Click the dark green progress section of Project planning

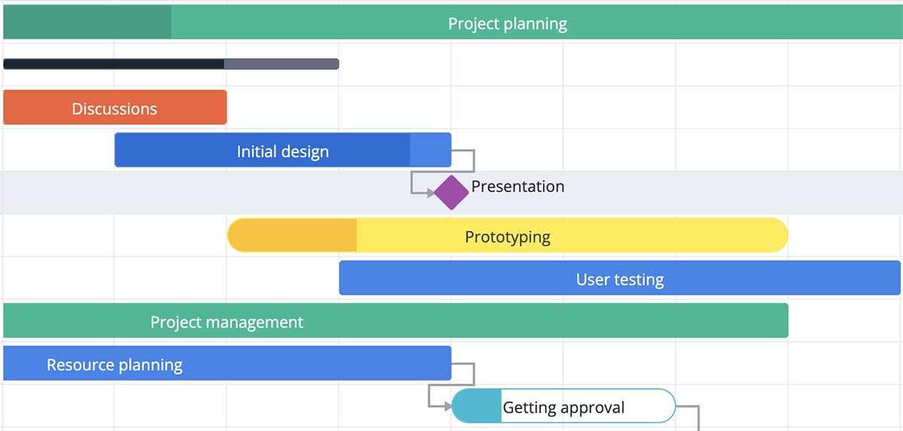click(x=87, y=23)
